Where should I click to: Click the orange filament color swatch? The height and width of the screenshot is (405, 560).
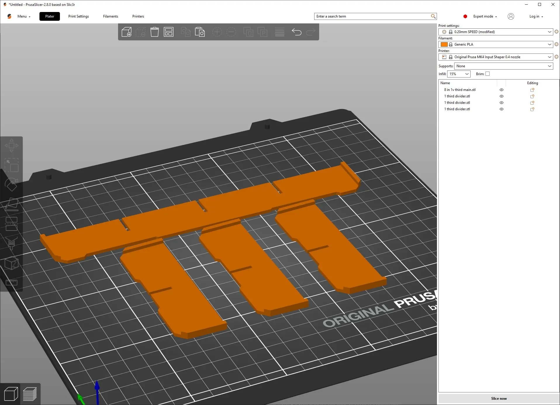tap(444, 44)
